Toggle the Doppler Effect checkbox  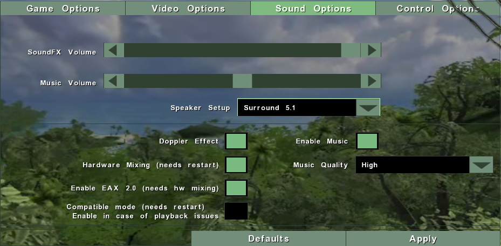[x=236, y=141]
